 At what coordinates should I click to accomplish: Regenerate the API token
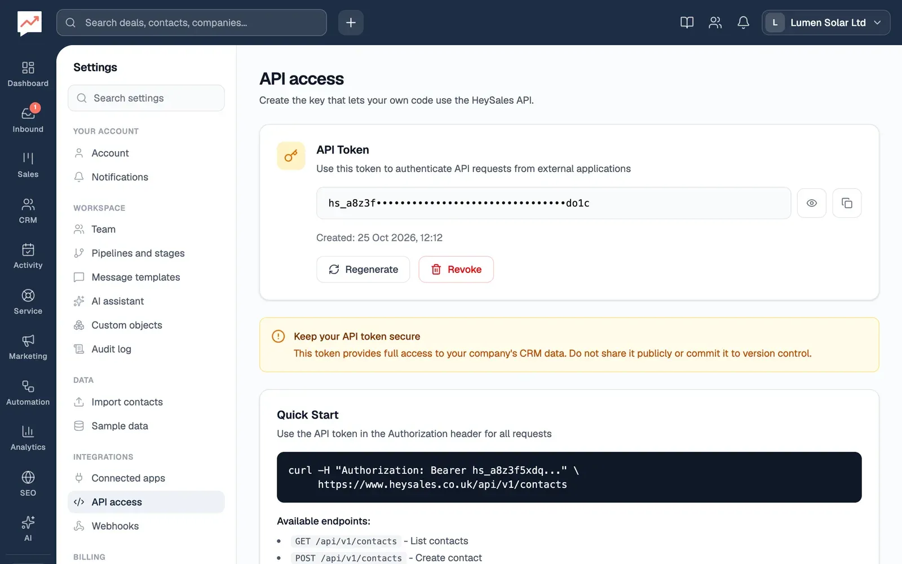pos(363,270)
